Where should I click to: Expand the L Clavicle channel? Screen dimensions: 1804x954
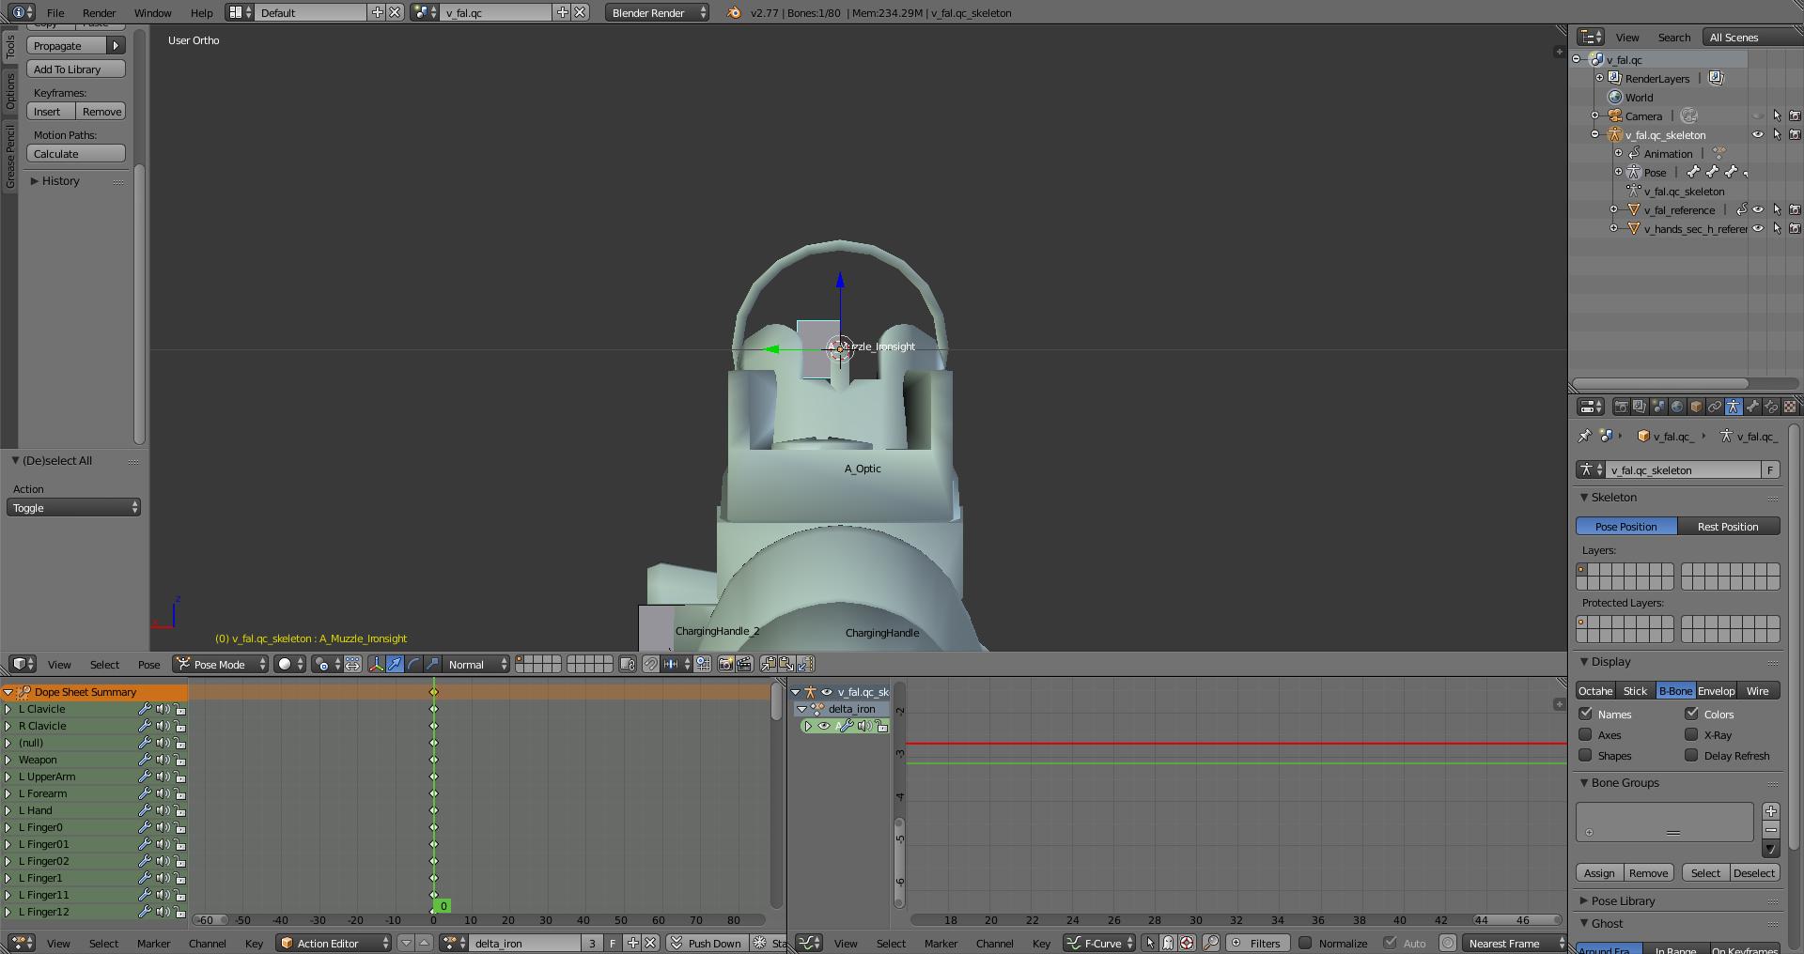8,709
